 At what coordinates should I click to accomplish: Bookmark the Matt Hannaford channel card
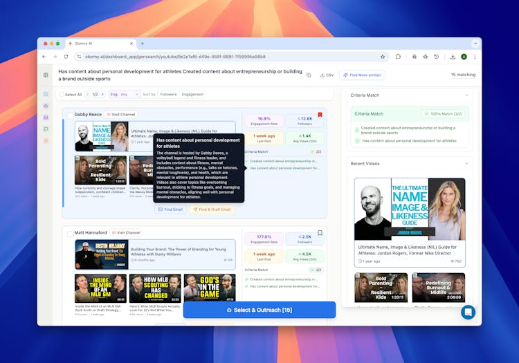pos(320,233)
